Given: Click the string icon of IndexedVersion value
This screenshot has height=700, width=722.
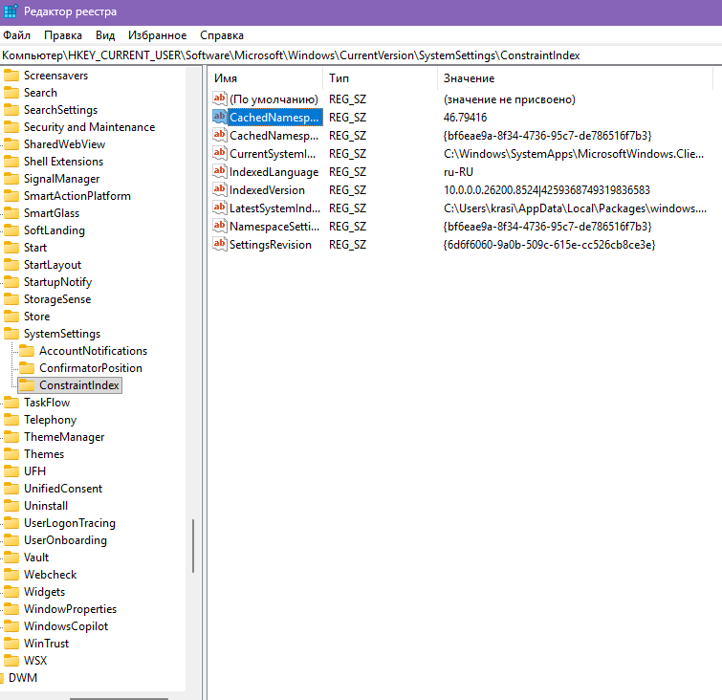Looking at the screenshot, I should coord(220,189).
